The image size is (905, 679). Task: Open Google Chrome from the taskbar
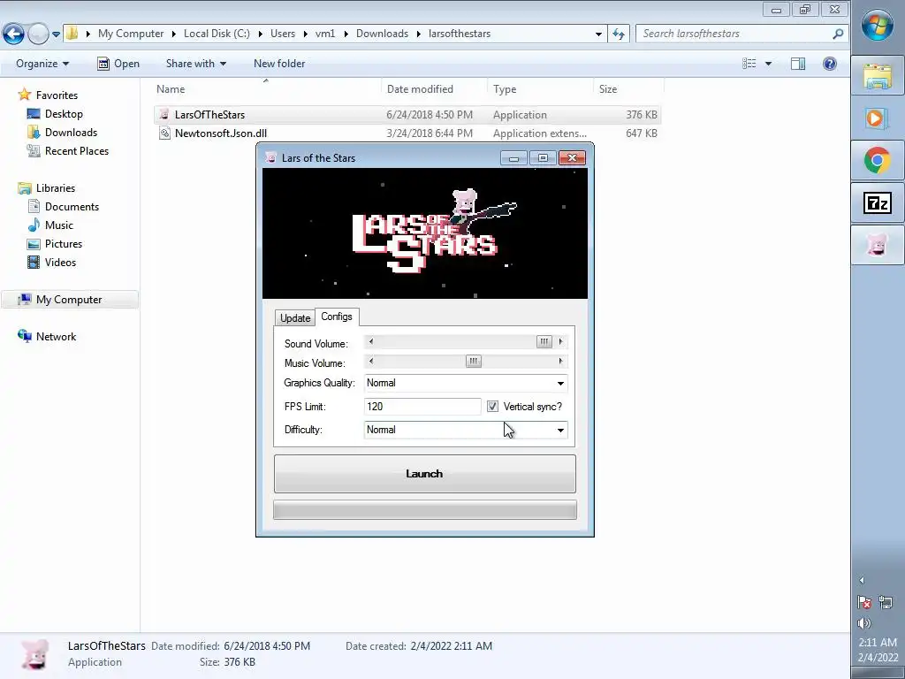[x=878, y=160]
